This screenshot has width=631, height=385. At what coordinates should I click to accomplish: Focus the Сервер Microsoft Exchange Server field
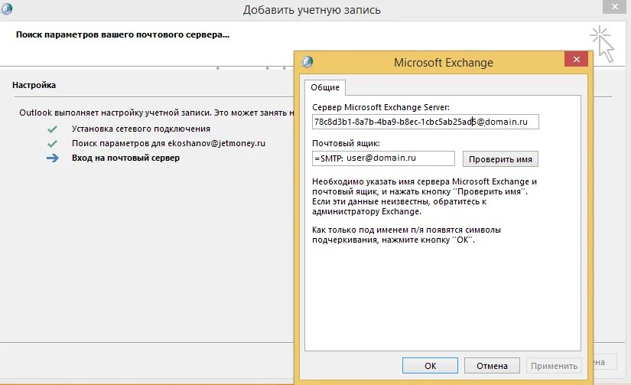click(x=425, y=122)
